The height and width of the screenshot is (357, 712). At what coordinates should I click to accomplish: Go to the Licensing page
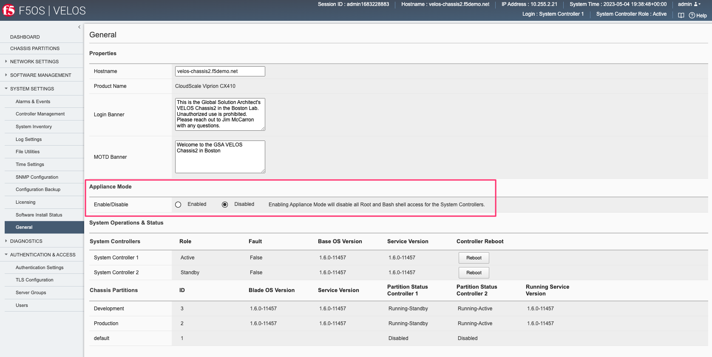[26, 202]
